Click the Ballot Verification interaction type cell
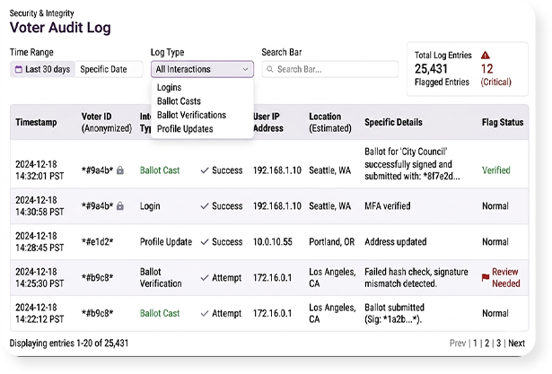This screenshot has height=374, width=552. [x=161, y=278]
